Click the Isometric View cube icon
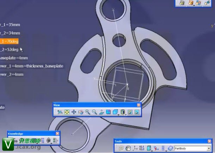This screenshot has height=153, width=215. [x=115, y=112]
